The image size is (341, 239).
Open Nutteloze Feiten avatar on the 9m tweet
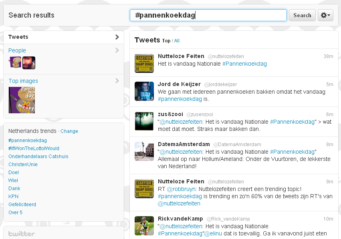pyautogui.click(x=144, y=189)
